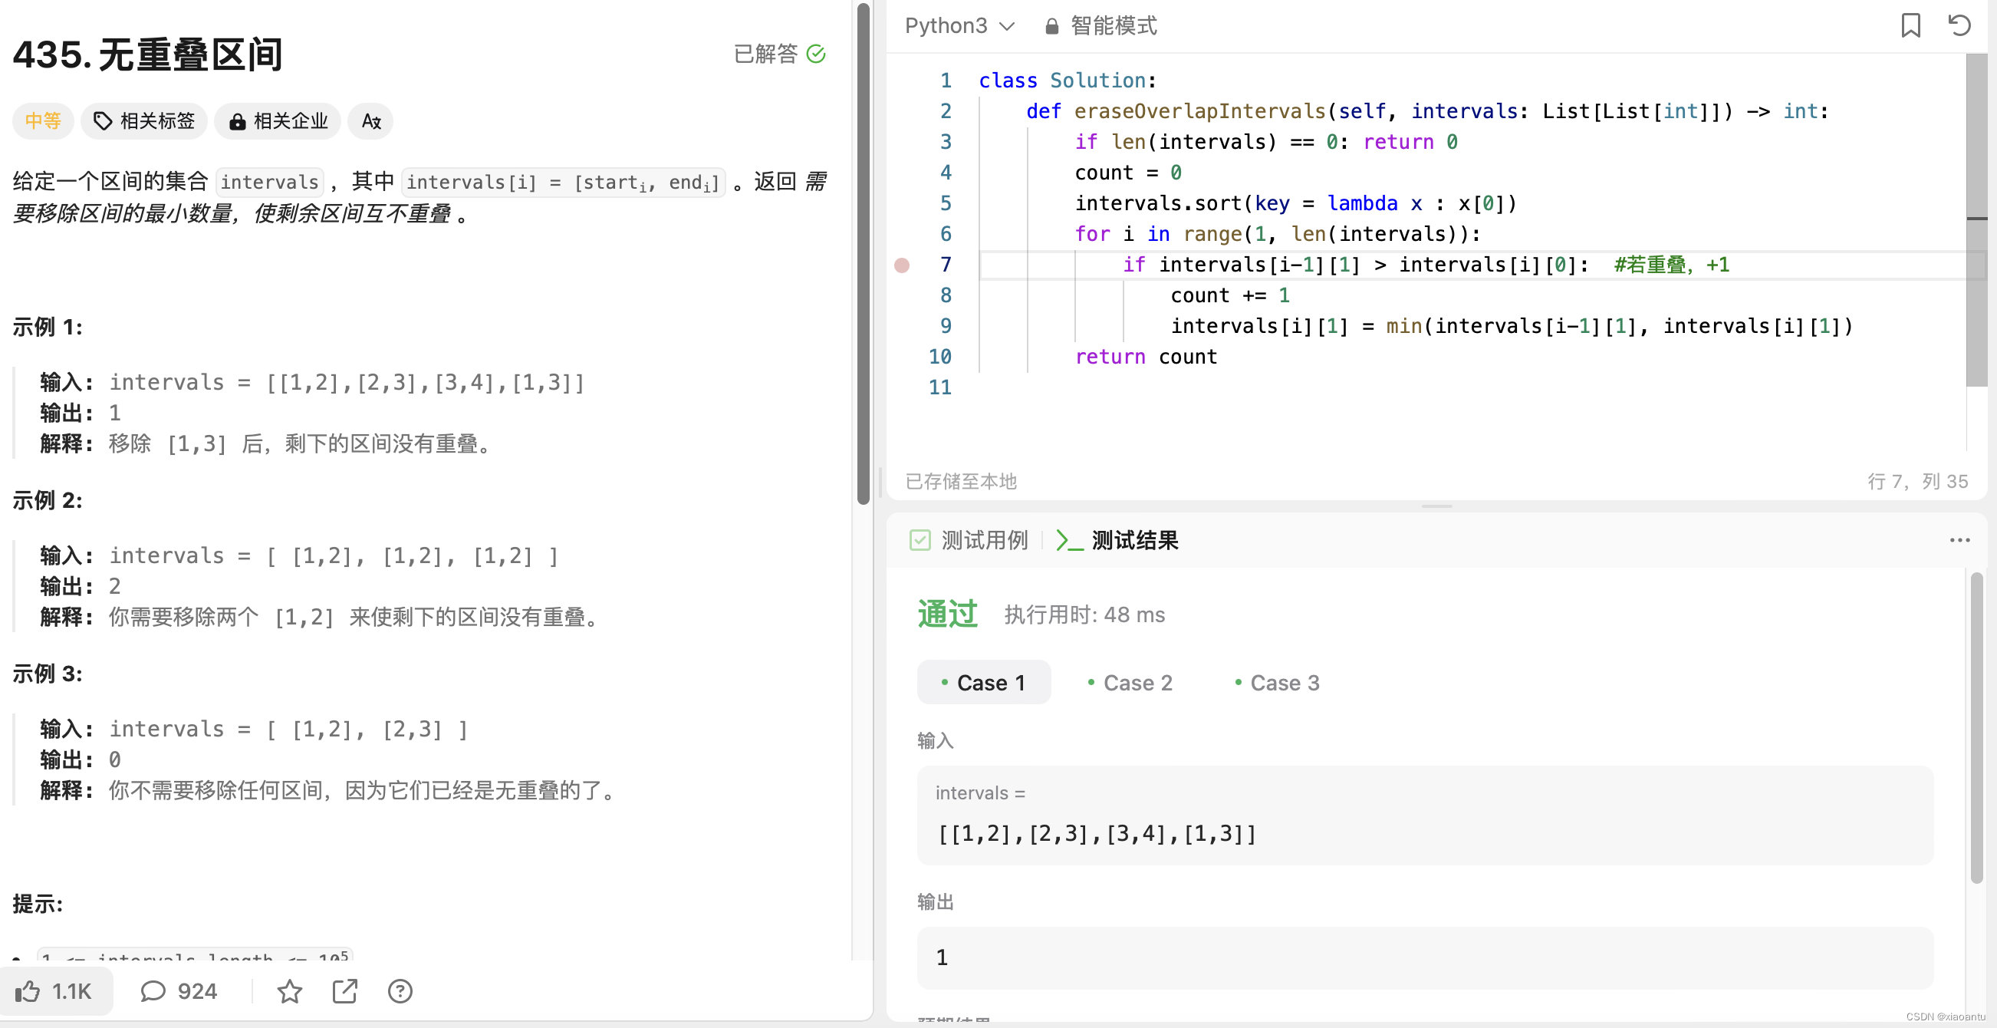Switch to the 测试用例 tab
1997x1028 pixels.
click(x=969, y=539)
